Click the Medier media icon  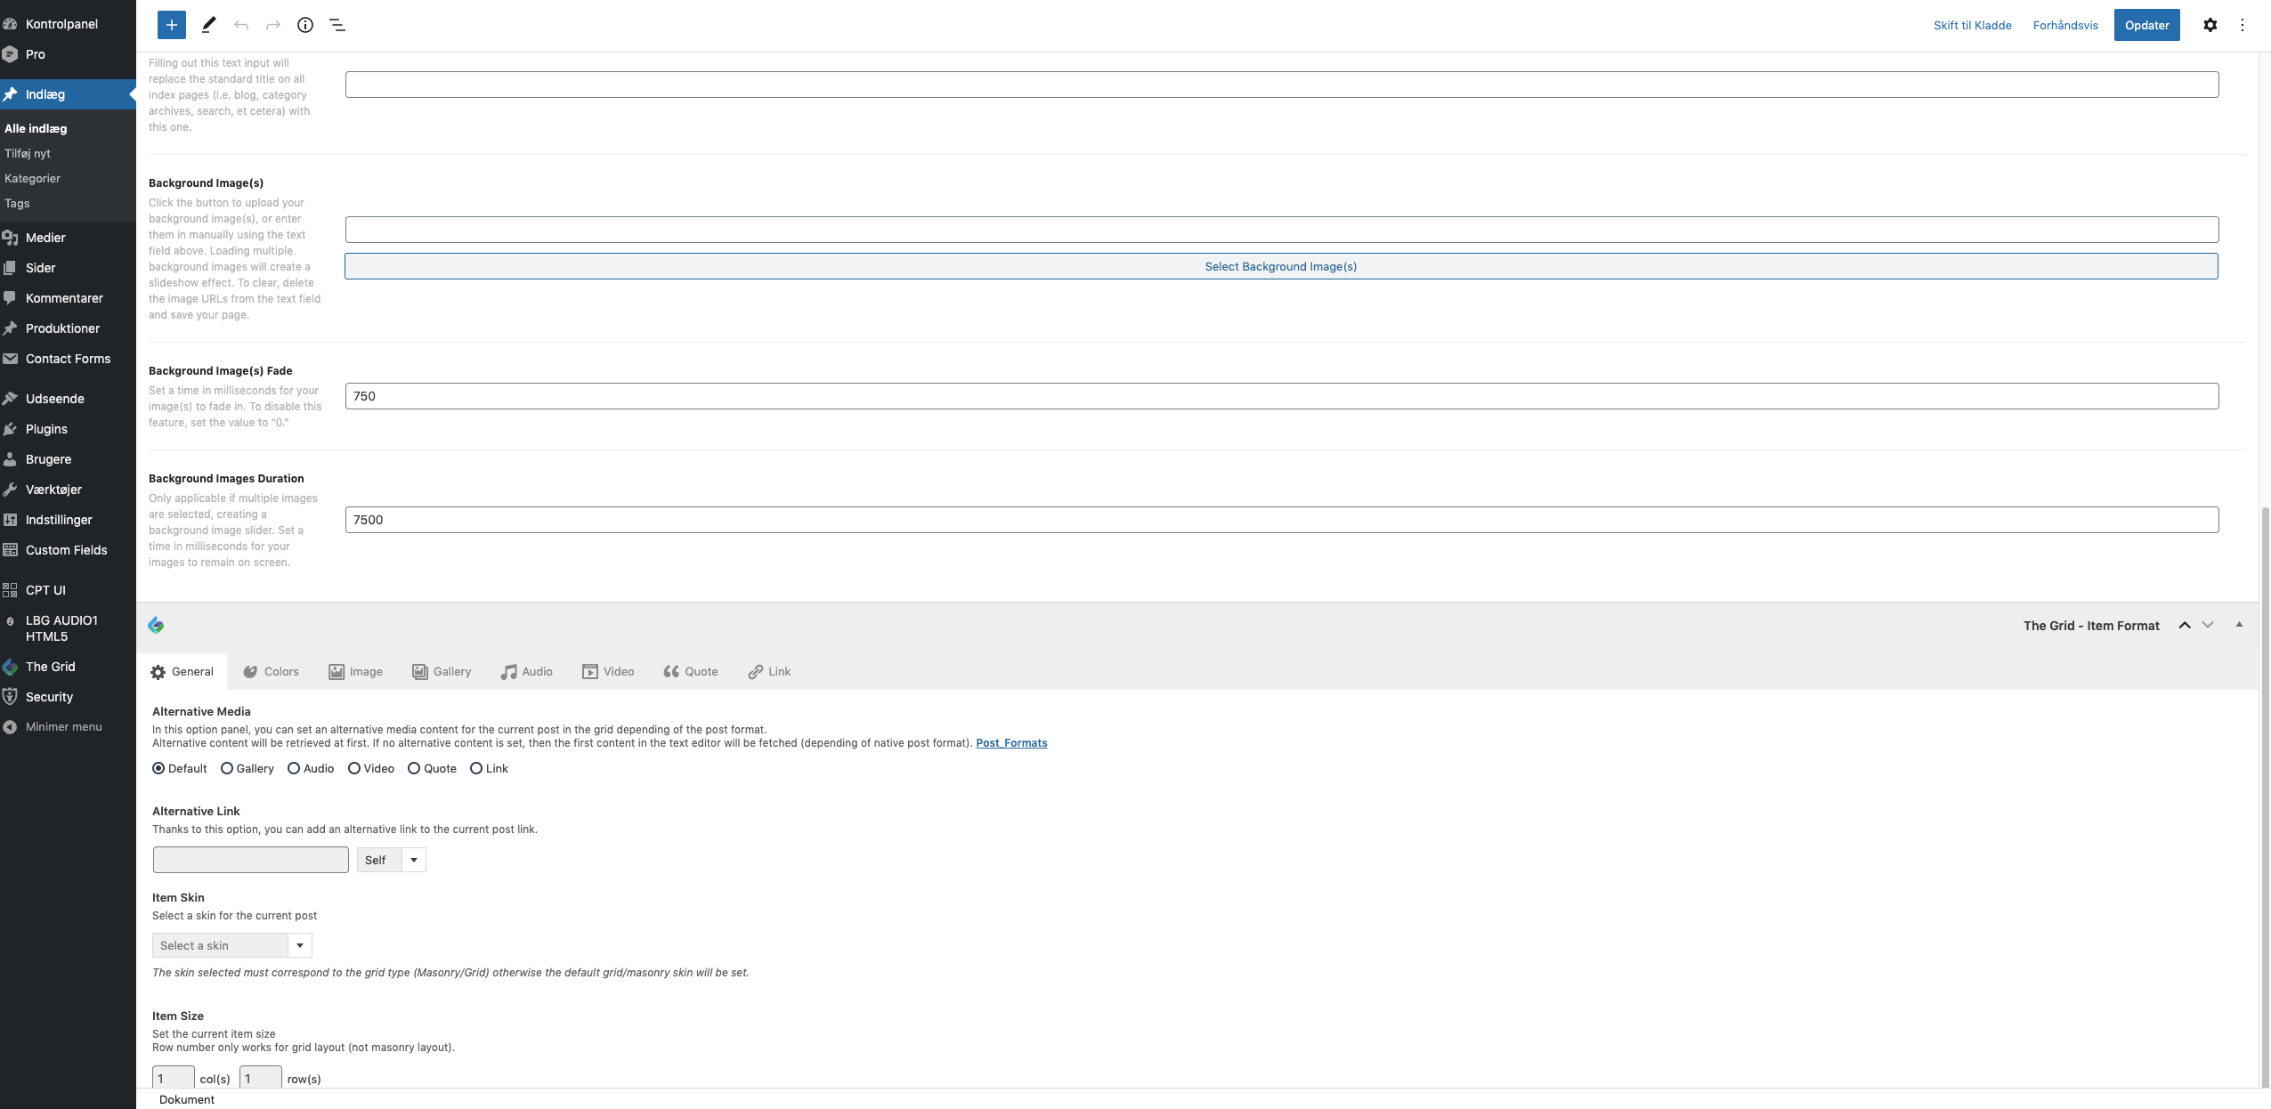click(10, 238)
